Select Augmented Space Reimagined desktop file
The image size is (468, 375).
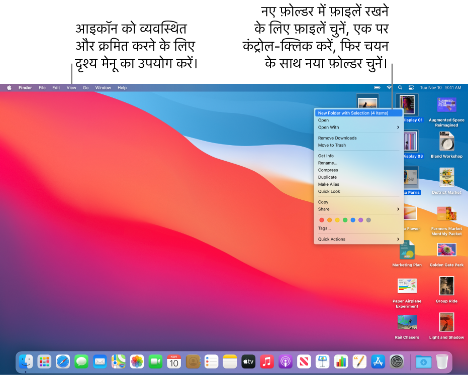click(446, 112)
